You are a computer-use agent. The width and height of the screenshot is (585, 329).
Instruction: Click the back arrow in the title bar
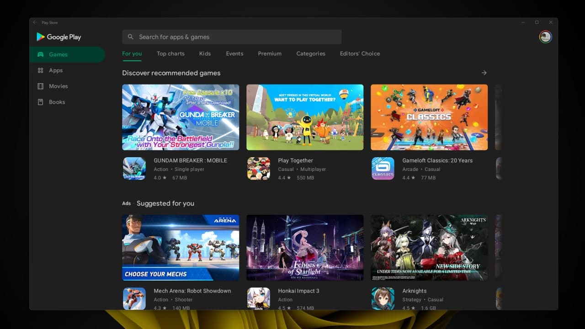tap(34, 22)
